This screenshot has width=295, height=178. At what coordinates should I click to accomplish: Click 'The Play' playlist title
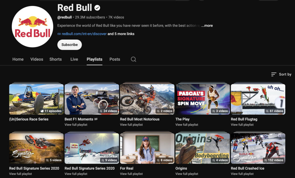coord(182,119)
